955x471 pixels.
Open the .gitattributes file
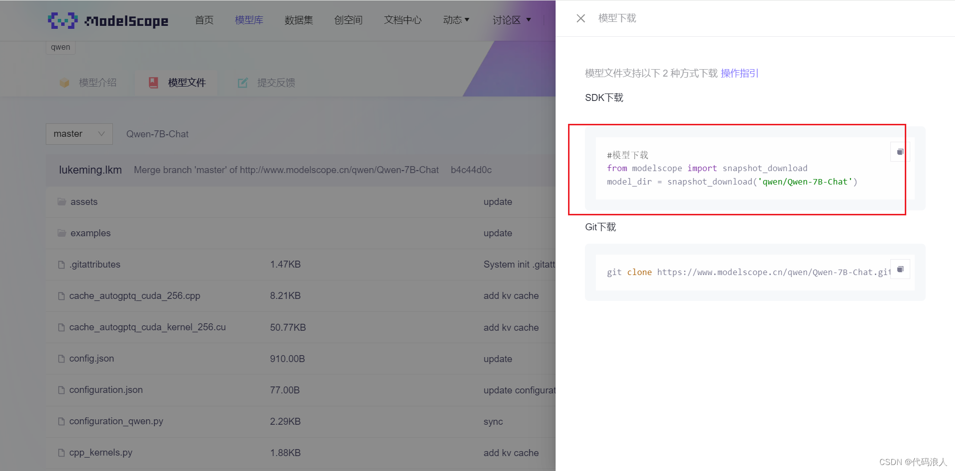coord(95,265)
